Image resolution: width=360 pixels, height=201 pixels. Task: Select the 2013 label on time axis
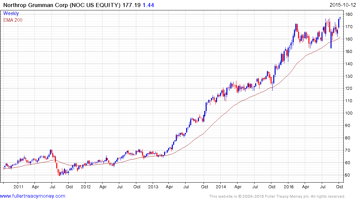click(x=153, y=187)
